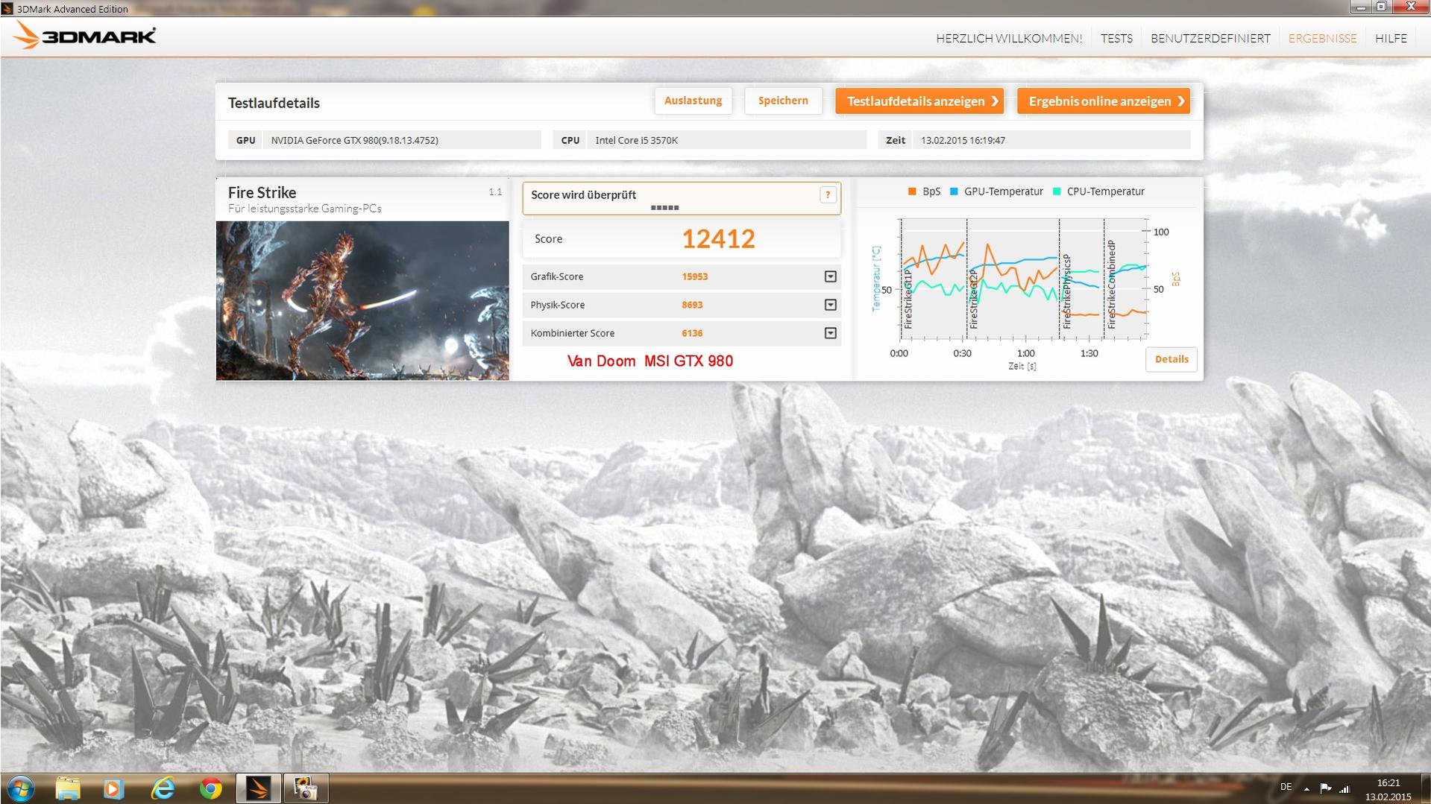
Task: Click FireStrikeGt2P chart marker
Action: 973,299
